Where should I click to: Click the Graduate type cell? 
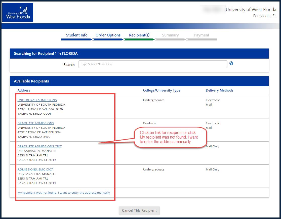149,123
